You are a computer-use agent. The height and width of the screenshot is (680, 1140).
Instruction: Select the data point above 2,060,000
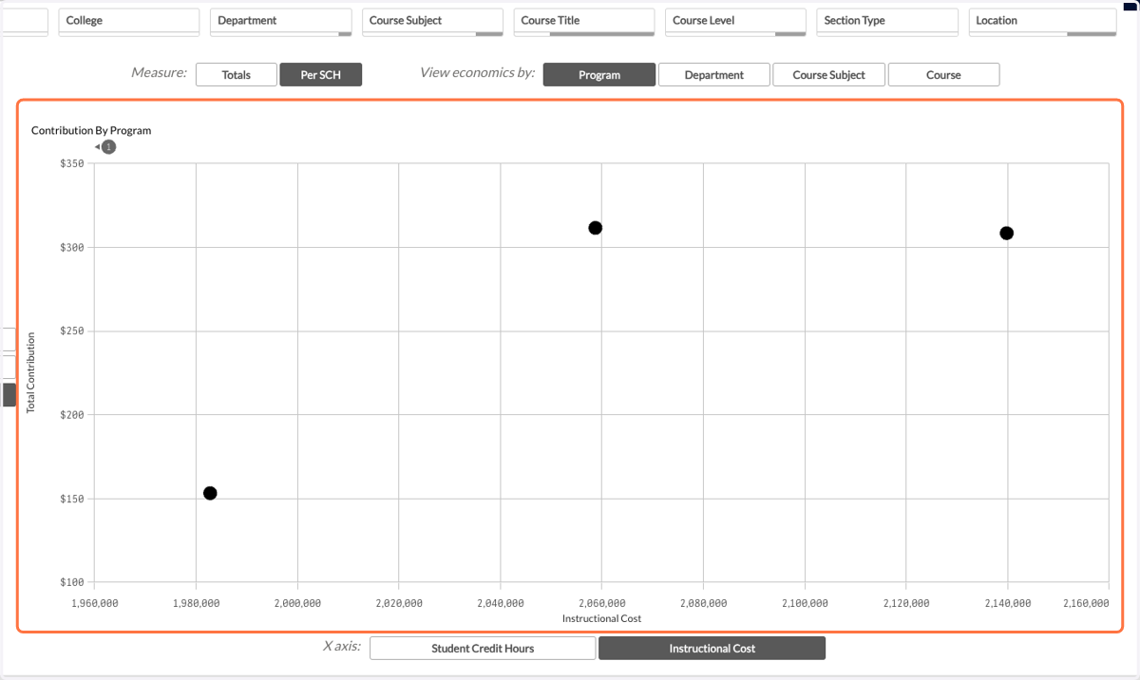(596, 228)
